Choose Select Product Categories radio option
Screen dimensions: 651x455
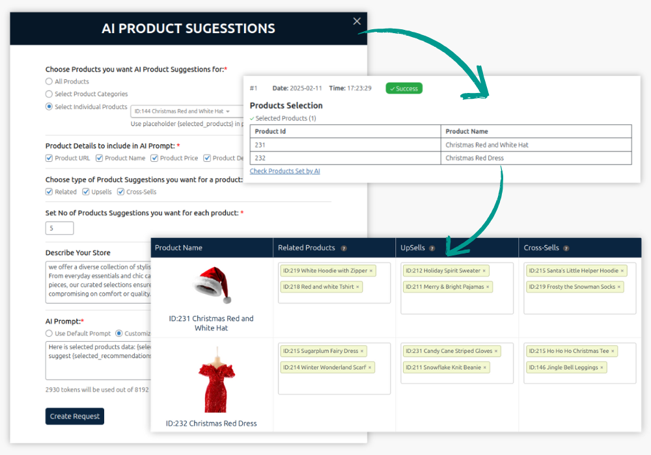[x=49, y=94]
